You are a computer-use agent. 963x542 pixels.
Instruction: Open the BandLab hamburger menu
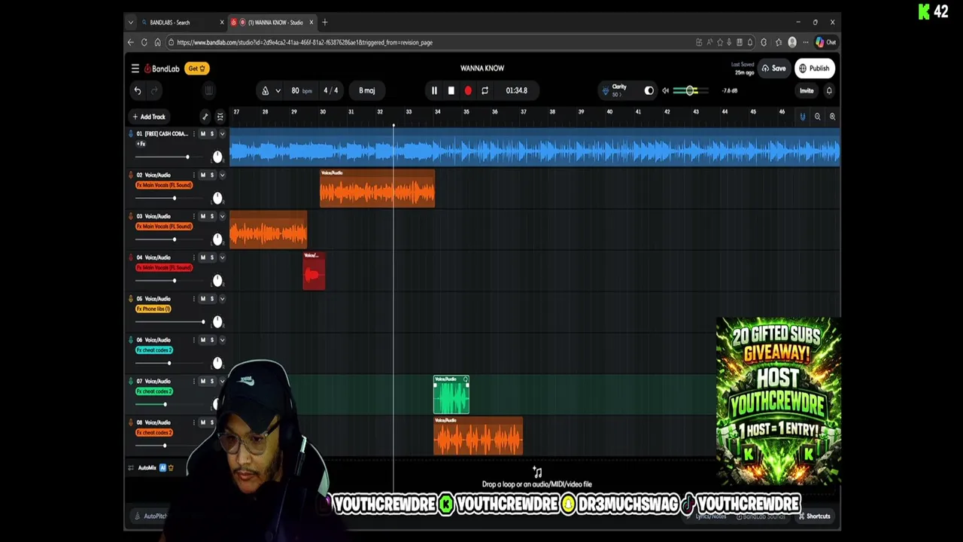135,69
